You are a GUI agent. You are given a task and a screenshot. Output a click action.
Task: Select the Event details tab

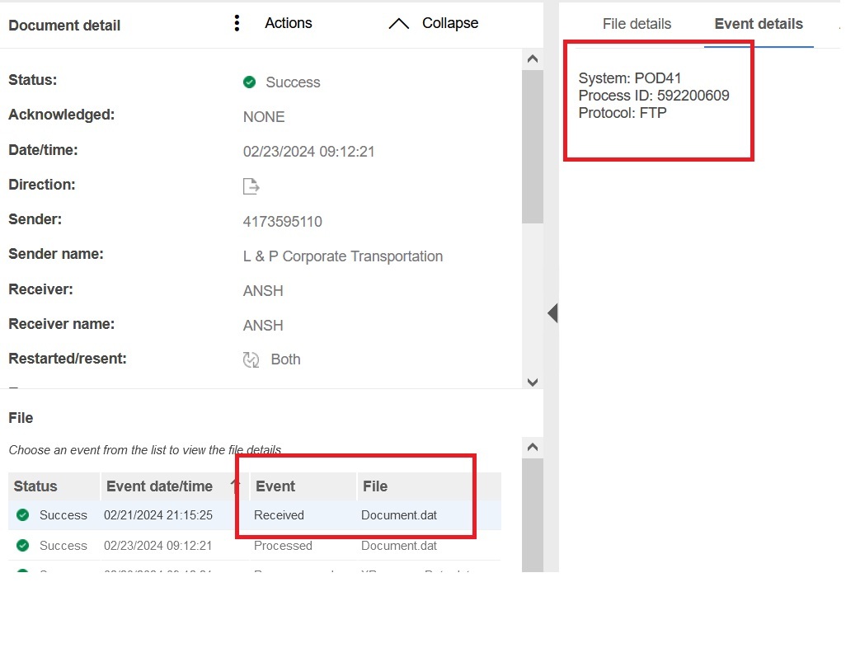758,24
